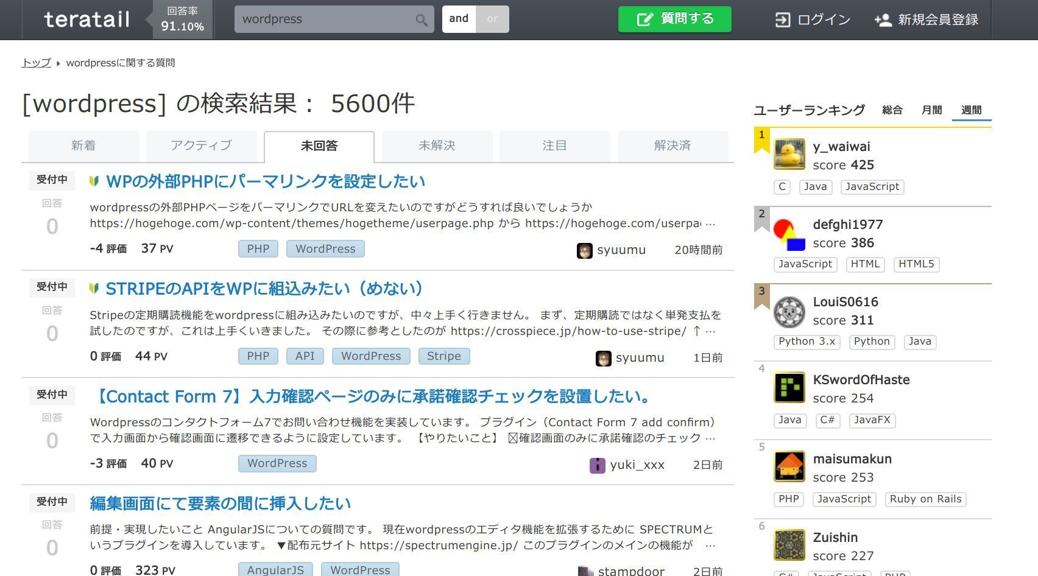1038x576 pixels.
Task: Open defghi1977's shapes avatar
Action: [x=789, y=234]
